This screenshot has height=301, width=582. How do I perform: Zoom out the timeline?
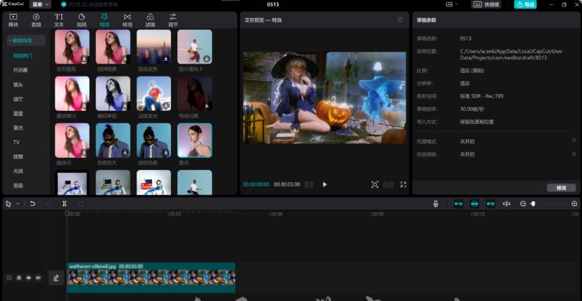click(523, 203)
